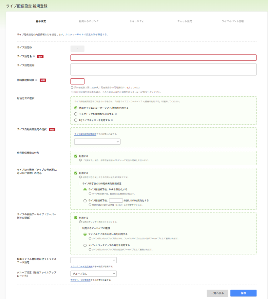Click the 同時接続数上限：2000人 text
This screenshot has width=268, height=299.
tap(86, 88)
